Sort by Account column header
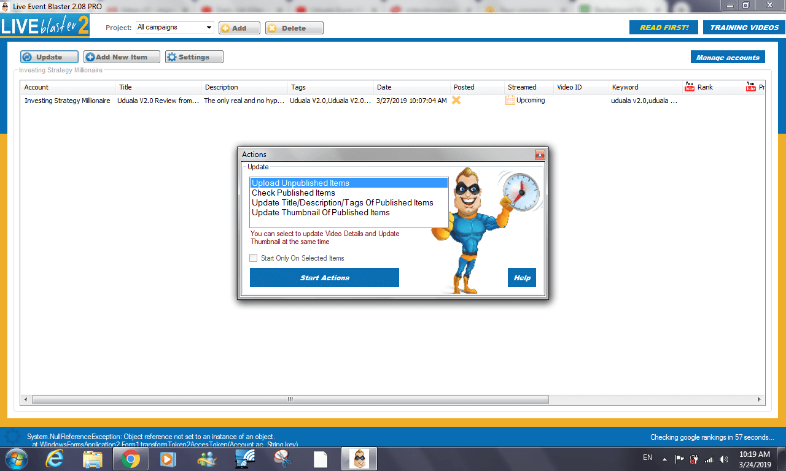Image resolution: width=786 pixels, height=471 pixels. 68,87
